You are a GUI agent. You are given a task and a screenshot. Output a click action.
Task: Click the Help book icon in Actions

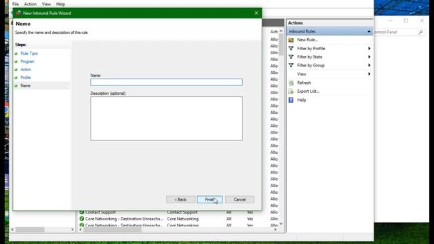click(291, 100)
